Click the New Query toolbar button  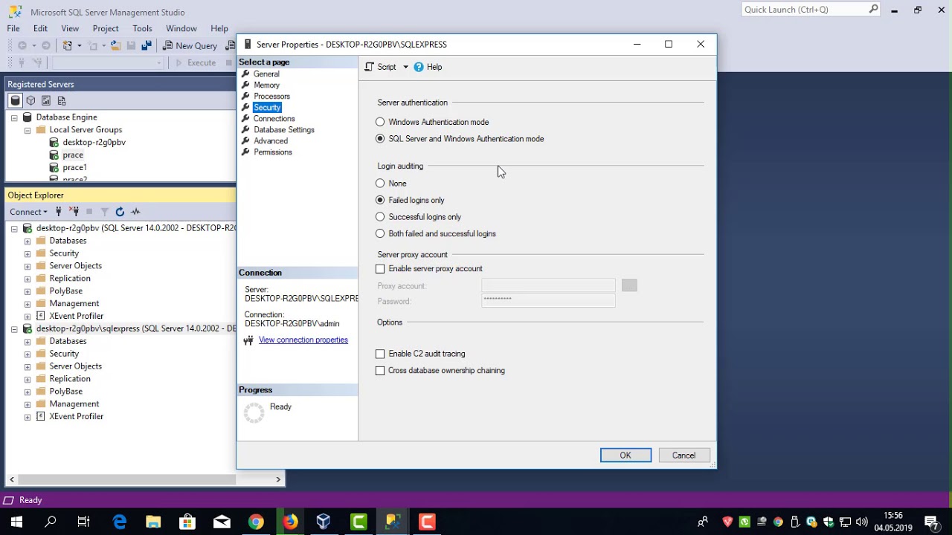tap(190, 45)
